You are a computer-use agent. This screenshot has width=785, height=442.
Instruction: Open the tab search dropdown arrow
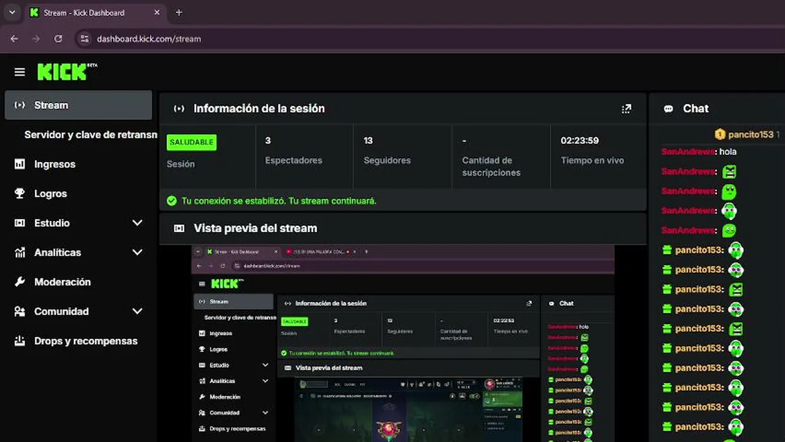pyautogui.click(x=12, y=12)
